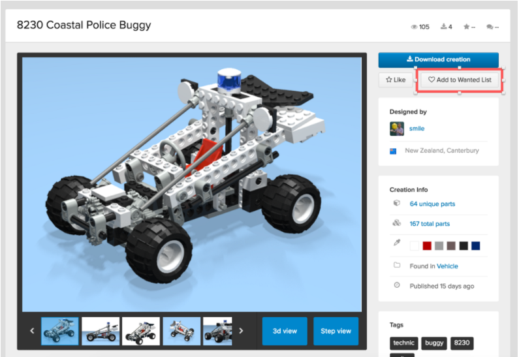The image size is (519, 357).
Task: Click the clock icon beside Published
Action: point(397,285)
